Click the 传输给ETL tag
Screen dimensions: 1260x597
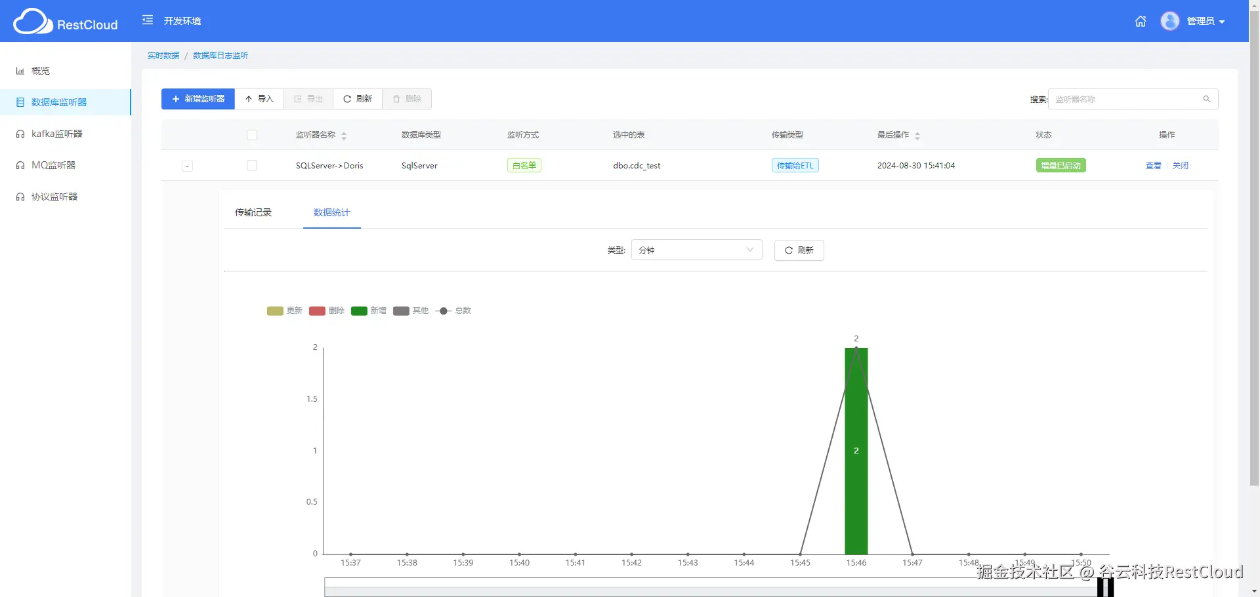pos(795,165)
